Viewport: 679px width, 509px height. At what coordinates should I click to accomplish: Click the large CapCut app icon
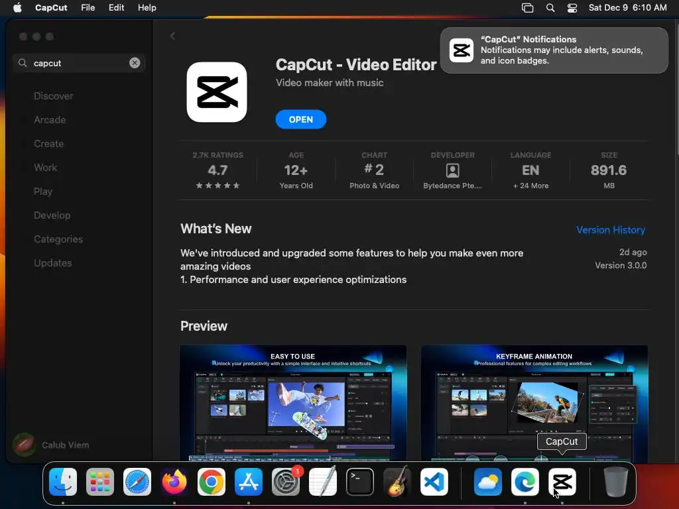coord(217,91)
